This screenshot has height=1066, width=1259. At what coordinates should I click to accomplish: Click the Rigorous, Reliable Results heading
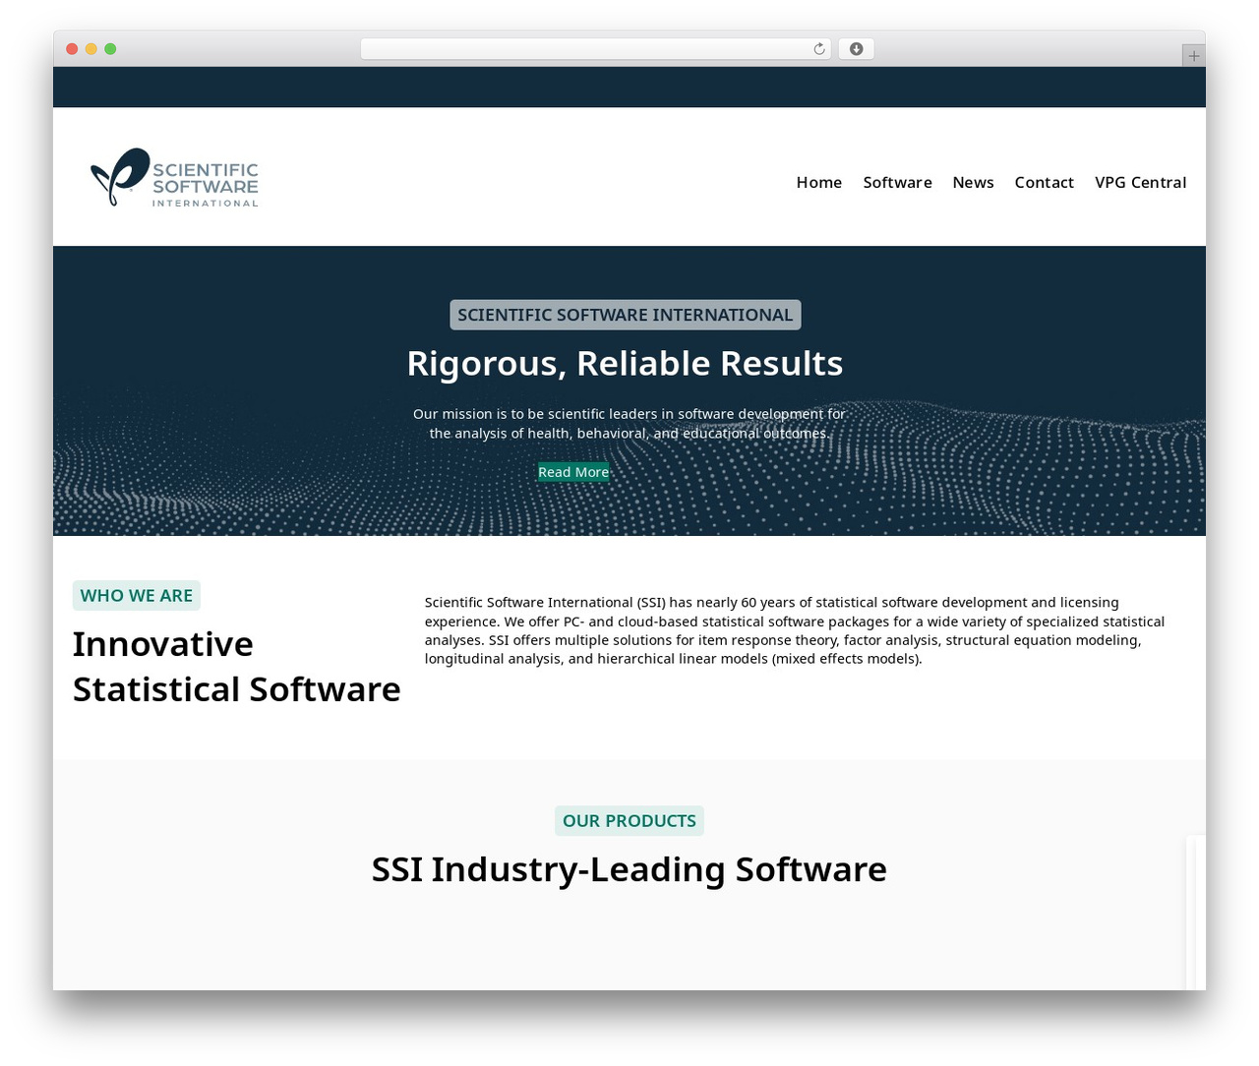tap(625, 363)
